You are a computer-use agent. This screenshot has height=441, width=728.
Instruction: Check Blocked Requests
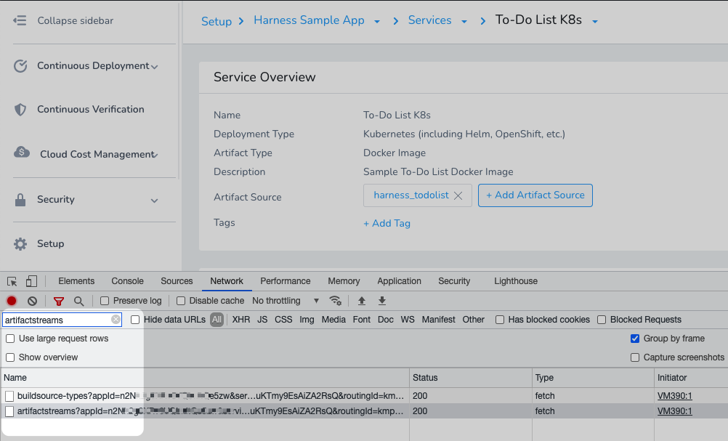[x=602, y=320]
